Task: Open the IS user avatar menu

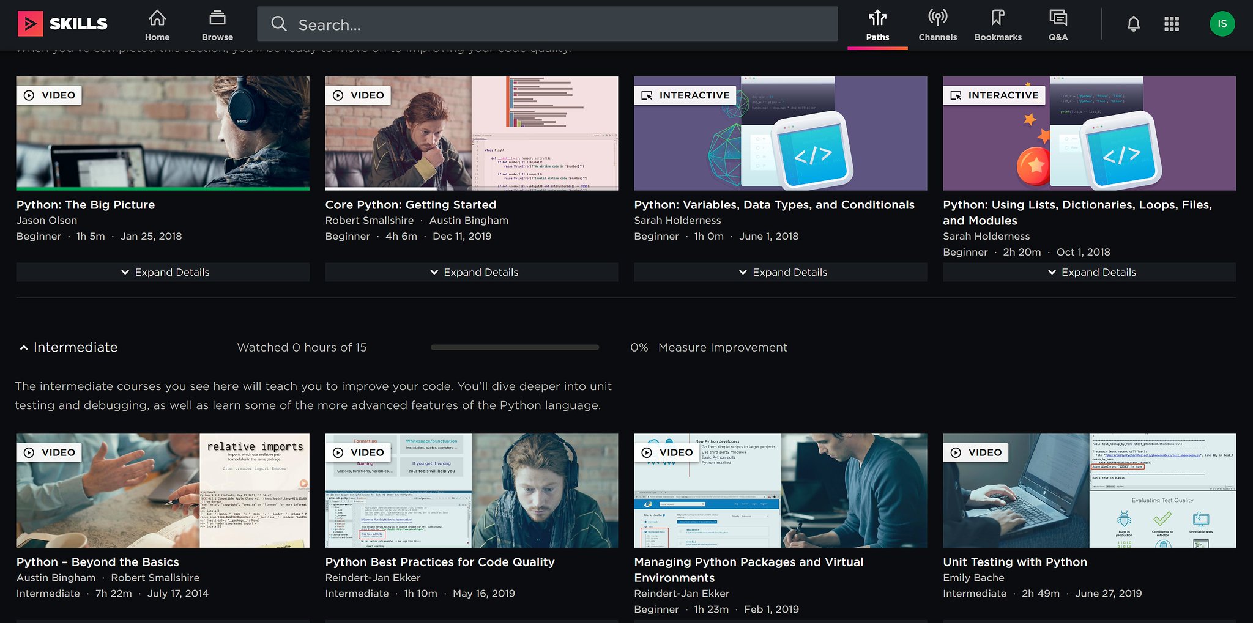Action: click(x=1222, y=24)
